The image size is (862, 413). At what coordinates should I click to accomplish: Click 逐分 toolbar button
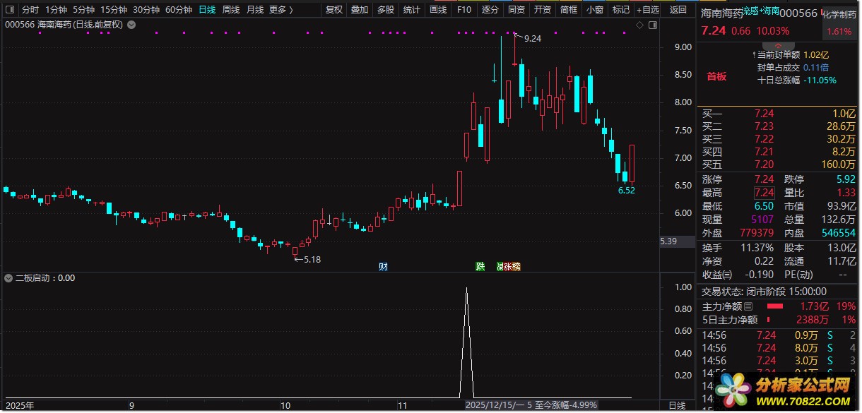tap(490, 10)
